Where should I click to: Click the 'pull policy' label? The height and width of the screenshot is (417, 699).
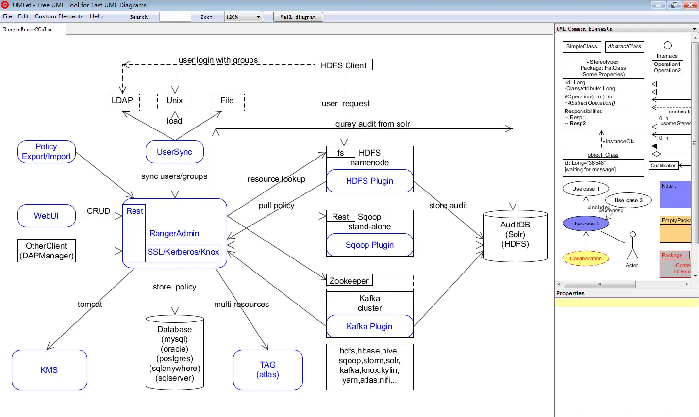[x=276, y=206]
